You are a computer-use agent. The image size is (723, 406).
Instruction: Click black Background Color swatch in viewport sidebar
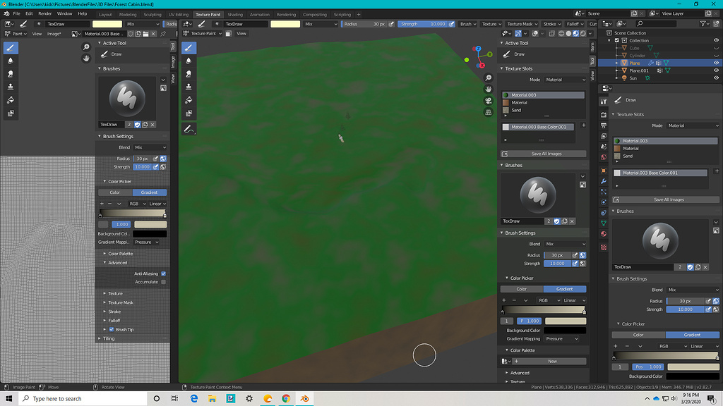coord(565,331)
